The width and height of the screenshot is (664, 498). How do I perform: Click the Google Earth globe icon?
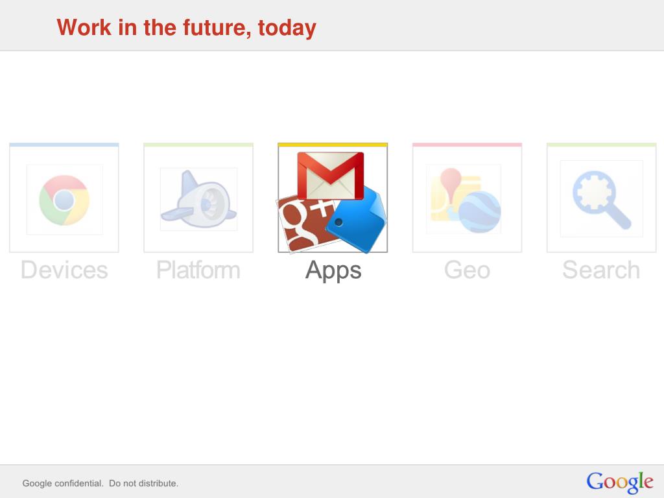coord(479,212)
